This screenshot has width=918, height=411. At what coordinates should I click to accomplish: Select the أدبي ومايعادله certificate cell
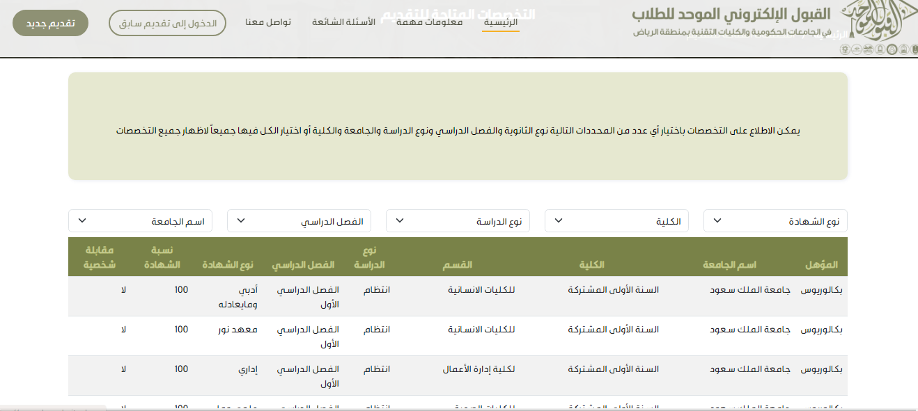[x=238, y=297]
